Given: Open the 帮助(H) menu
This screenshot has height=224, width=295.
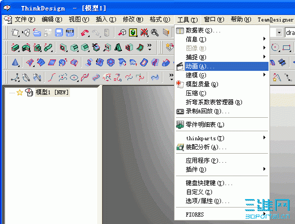Looking at the screenshot, I should tap(241, 19).
